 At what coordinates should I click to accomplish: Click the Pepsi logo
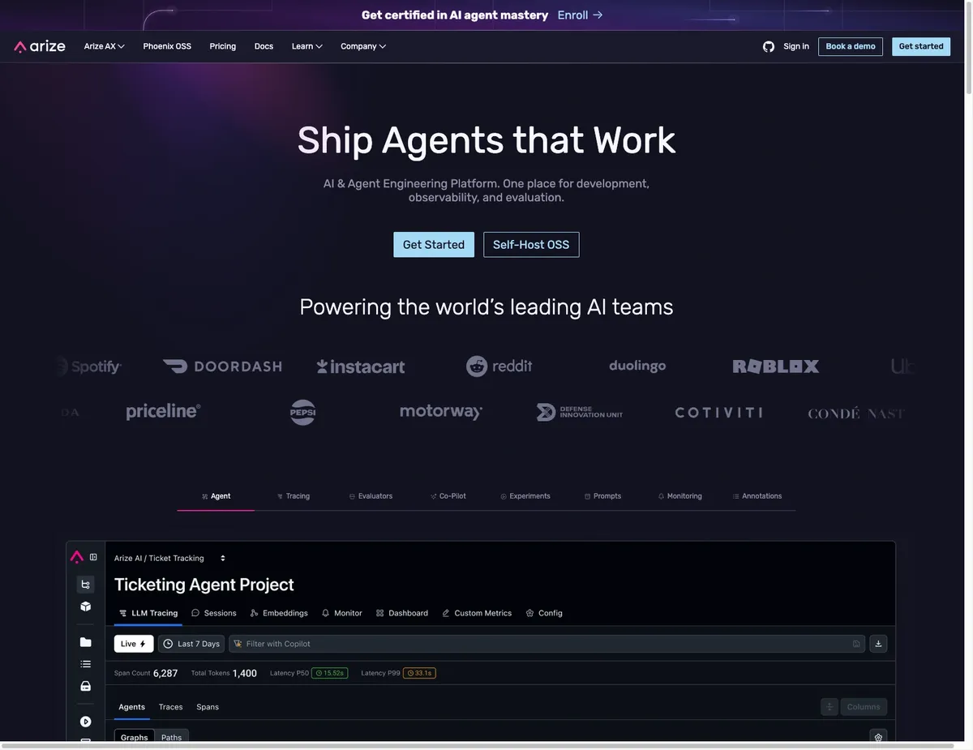point(302,412)
